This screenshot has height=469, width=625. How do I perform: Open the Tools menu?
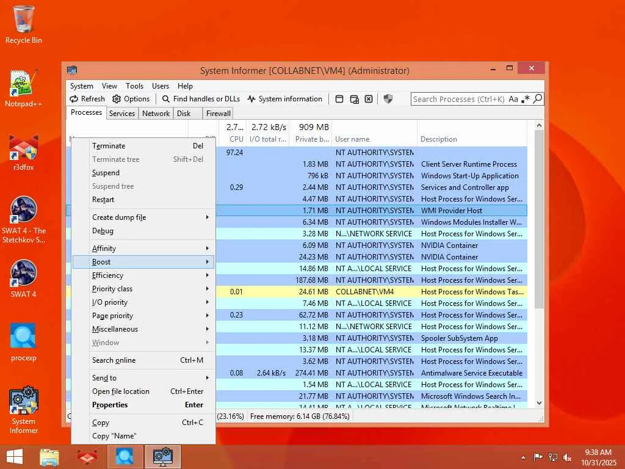pyautogui.click(x=134, y=85)
